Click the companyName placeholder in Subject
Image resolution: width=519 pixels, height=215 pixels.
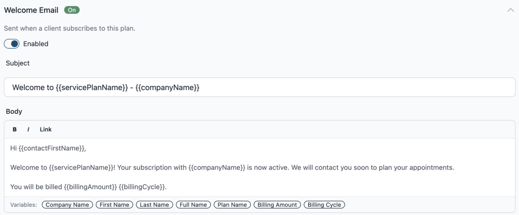(x=167, y=88)
